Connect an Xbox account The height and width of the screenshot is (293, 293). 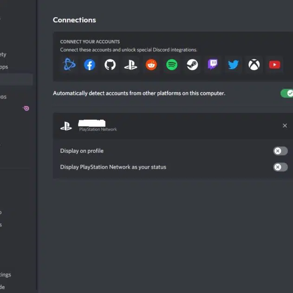point(254,65)
